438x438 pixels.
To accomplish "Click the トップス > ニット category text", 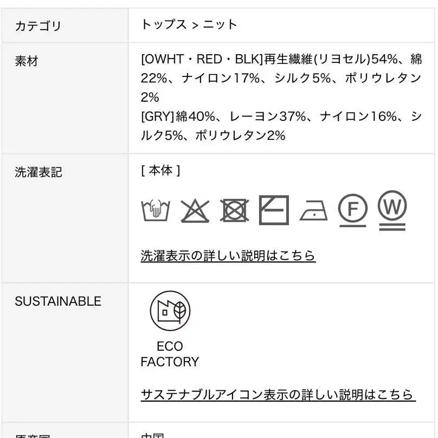I will 189,24.
